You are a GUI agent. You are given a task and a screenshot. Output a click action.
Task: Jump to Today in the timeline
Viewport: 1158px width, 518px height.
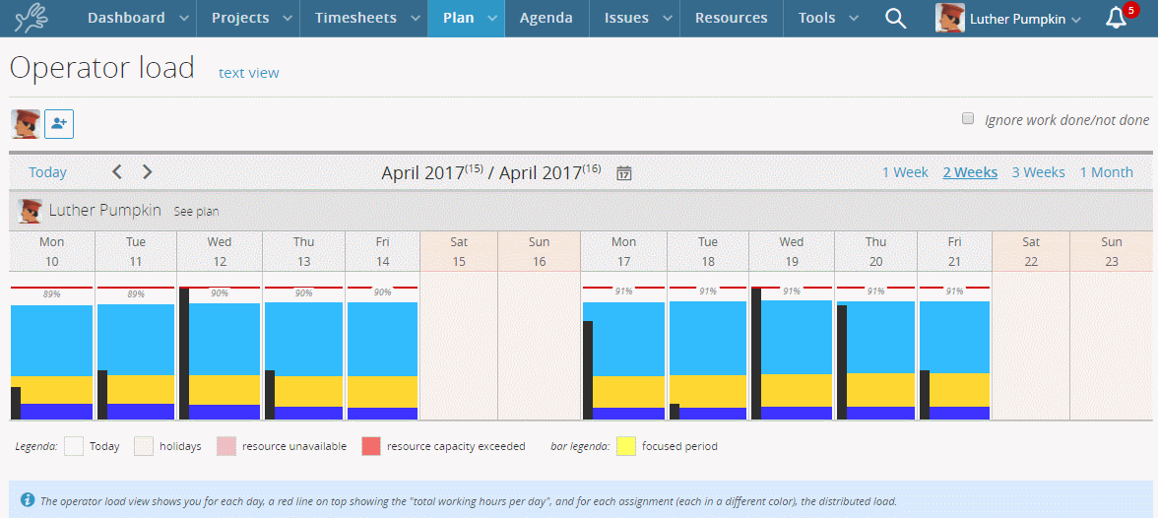pos(47,172)
